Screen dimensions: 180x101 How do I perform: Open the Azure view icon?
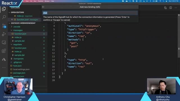tap(4, 59)
